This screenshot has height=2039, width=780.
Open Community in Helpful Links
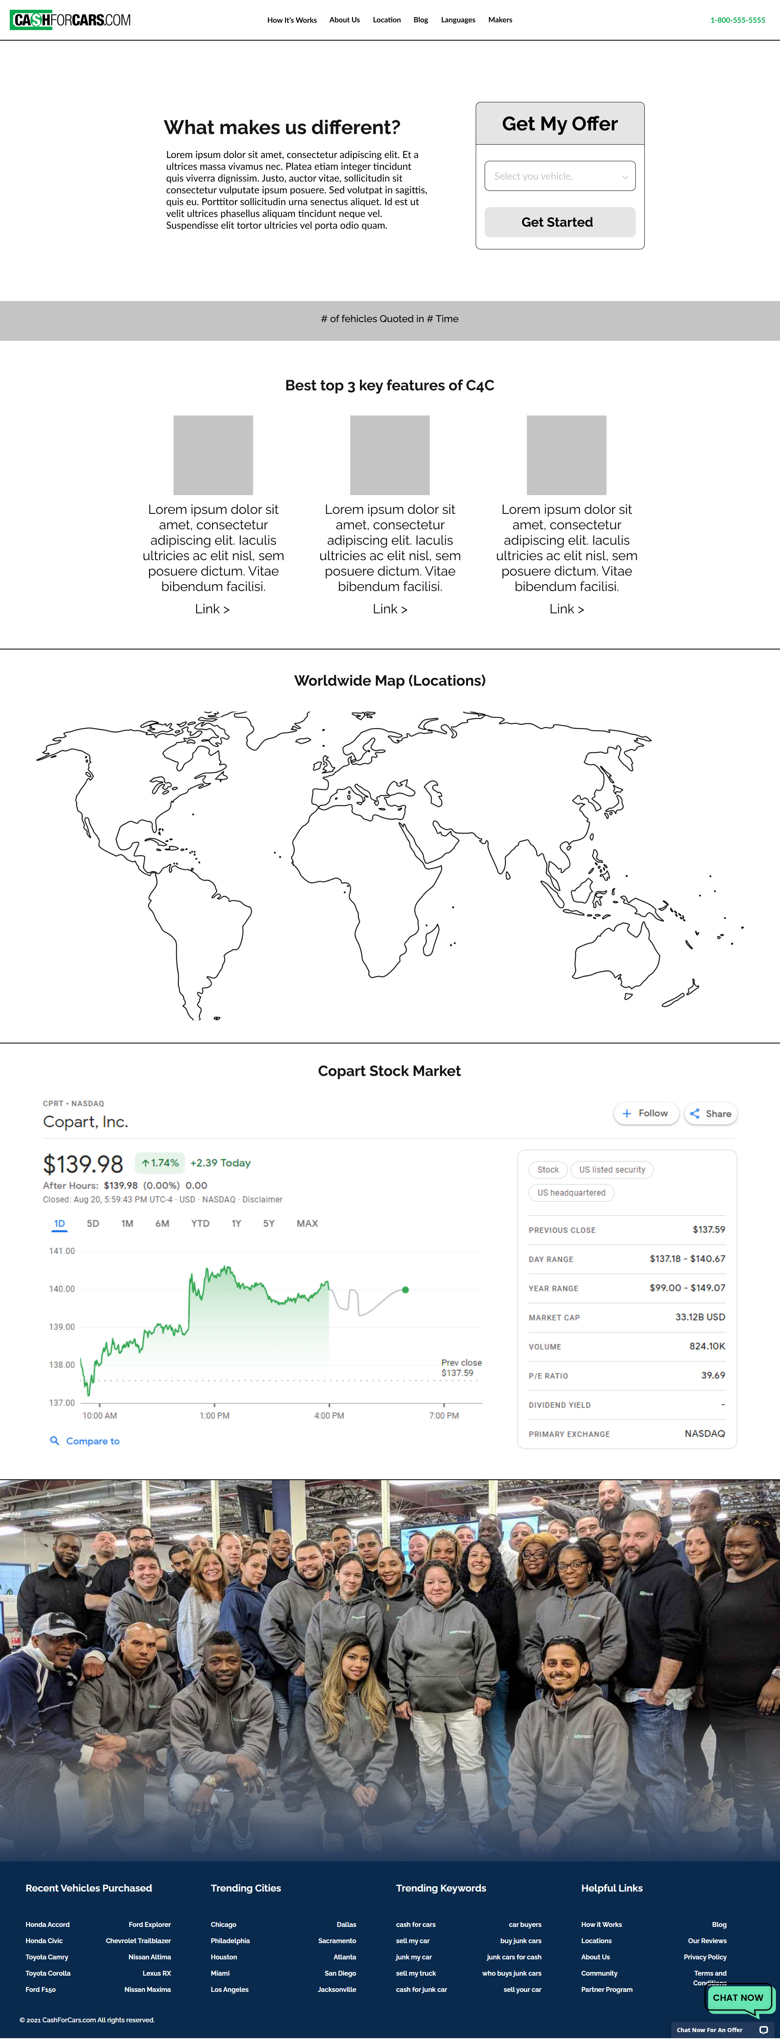(x=600, y=1972)
